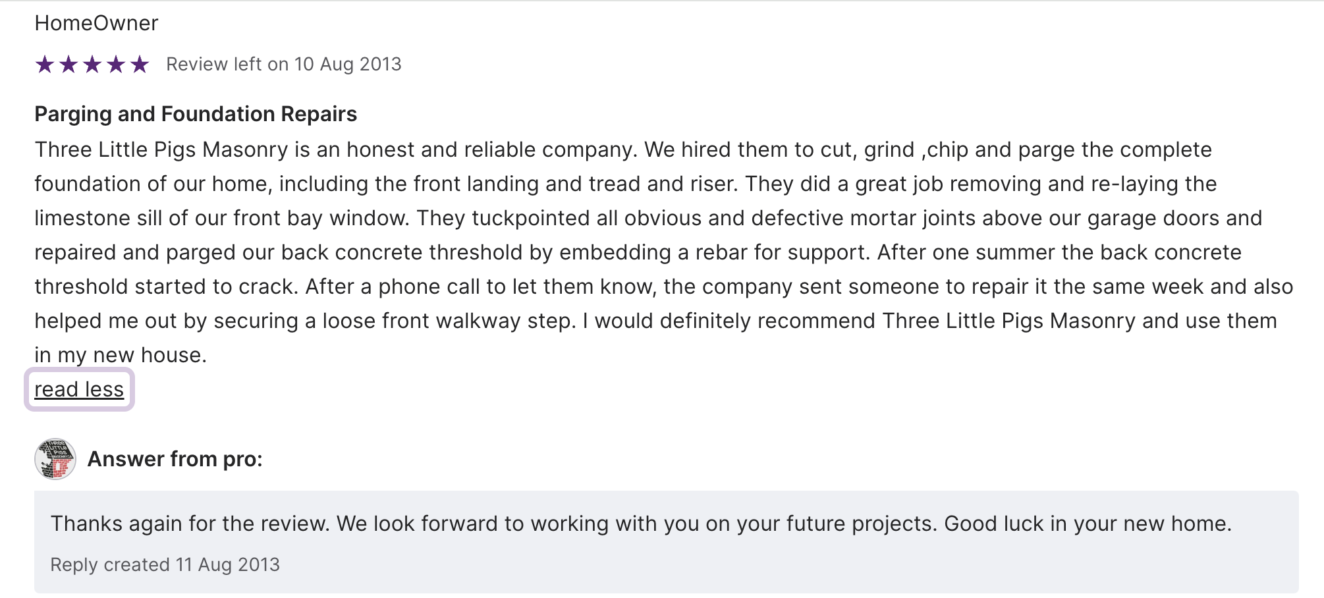The width and height of the screenshot is (1324, 598).
Task: Click the second purple rating star
Action: click(x=69, y=65)
